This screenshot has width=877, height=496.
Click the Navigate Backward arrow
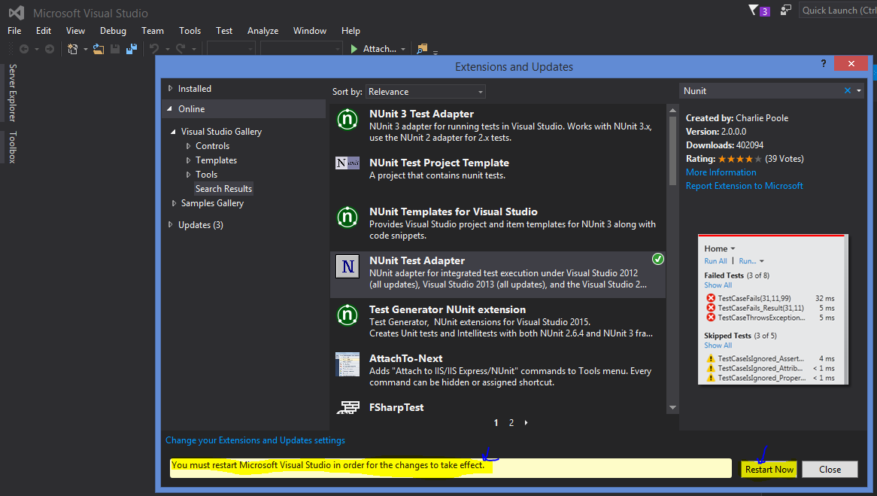[24, 48]
